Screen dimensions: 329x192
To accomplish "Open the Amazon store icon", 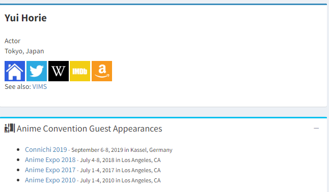I will (102, 71).
